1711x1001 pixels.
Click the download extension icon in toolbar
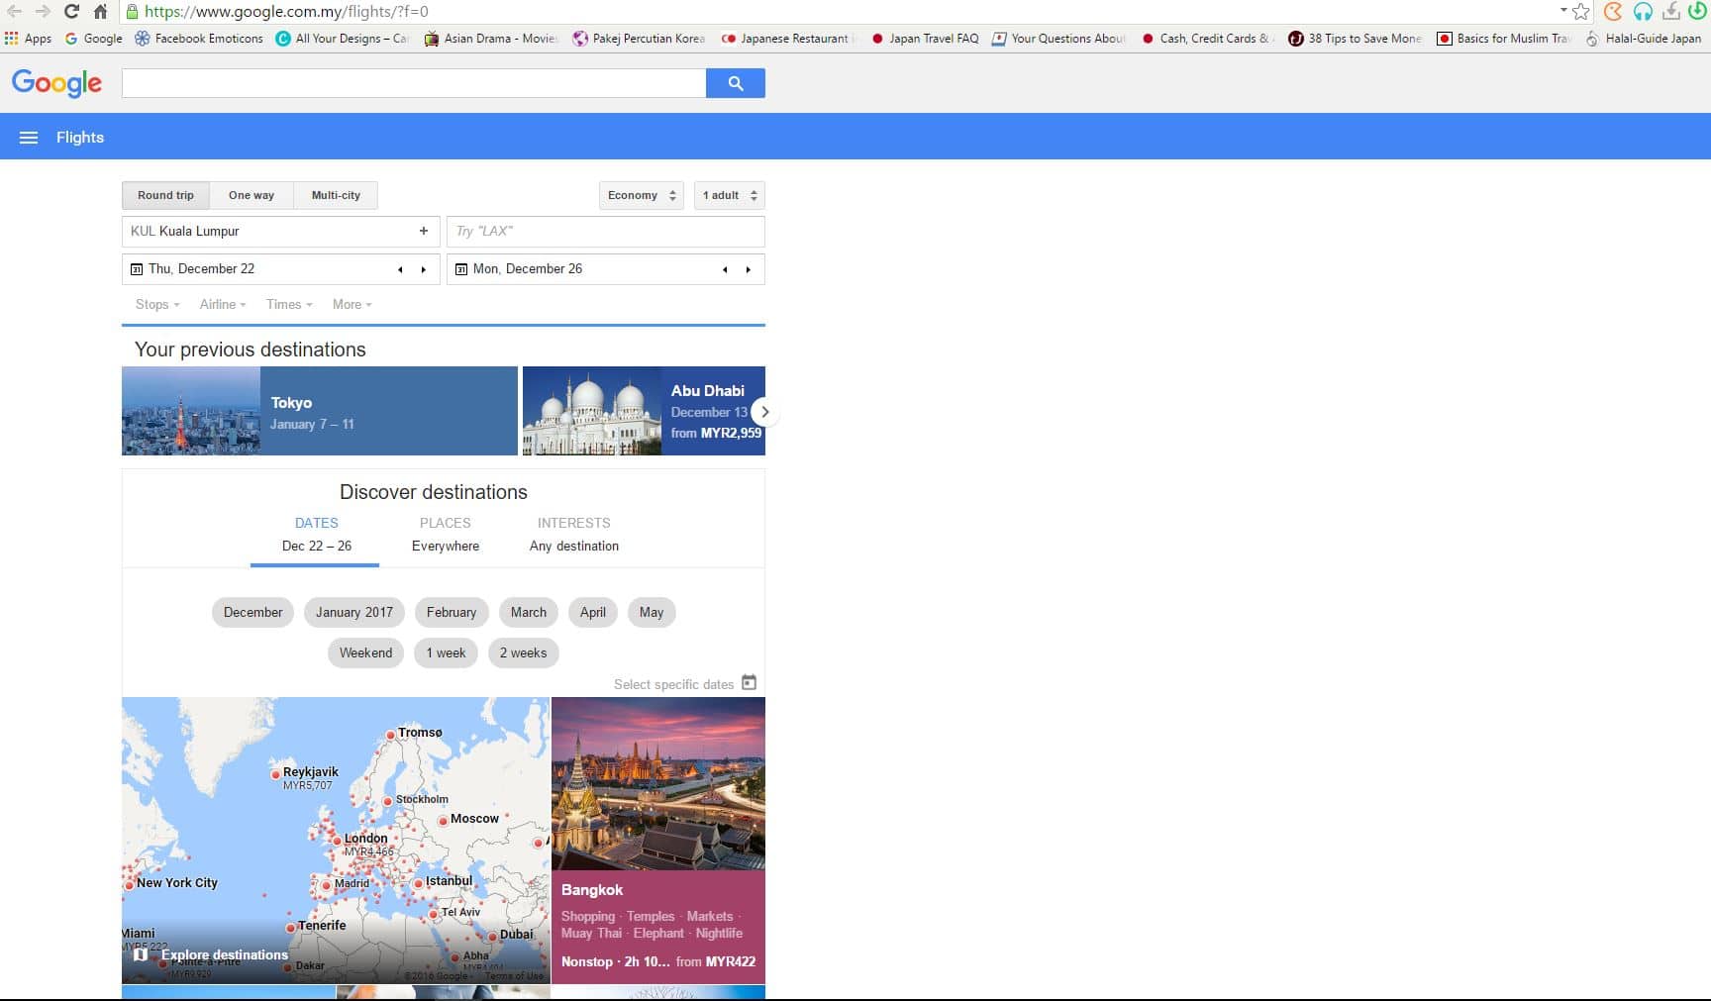click(x=1671, y=12)
